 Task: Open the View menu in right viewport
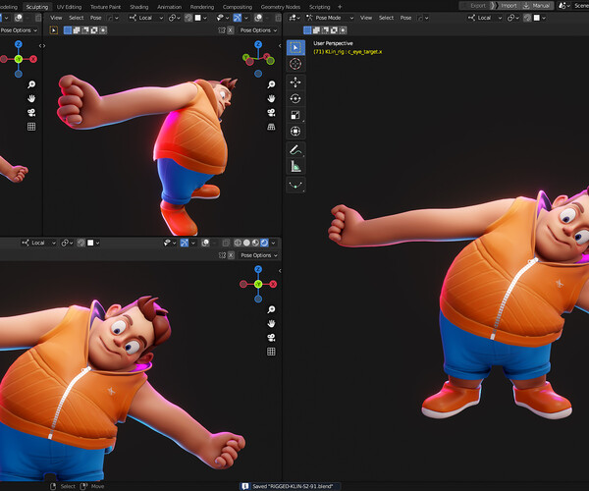[x=366, y=18]
